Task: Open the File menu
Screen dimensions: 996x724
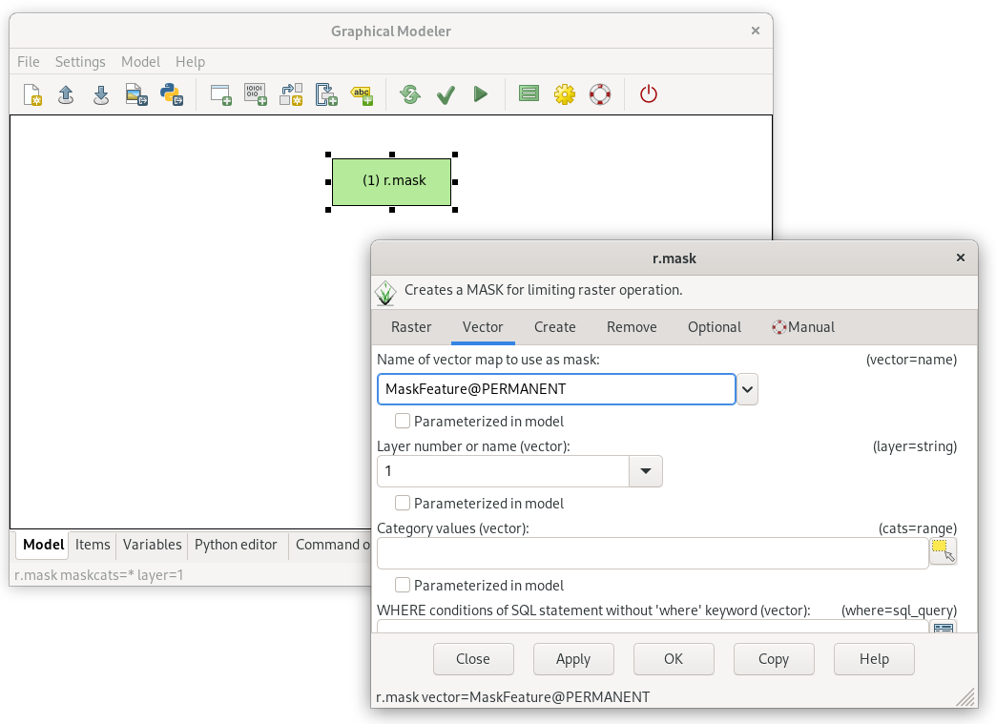Action: (28, 62)
